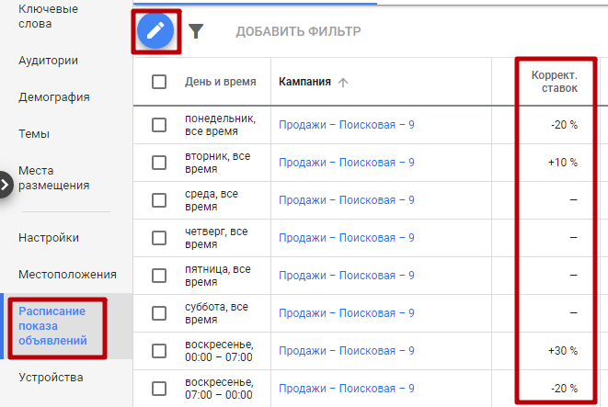Click the dash adjustment in среда row

pos(573,199)
